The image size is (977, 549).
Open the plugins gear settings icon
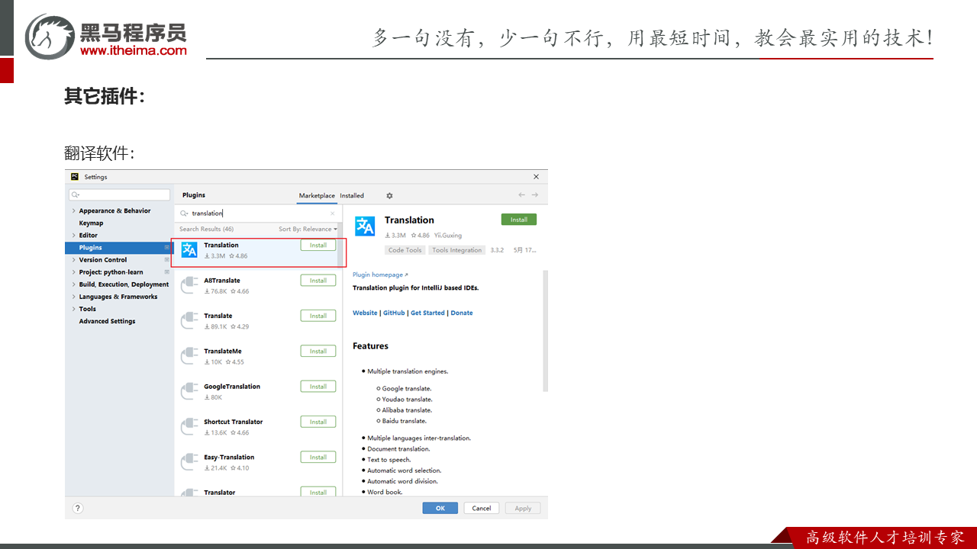click(389, 196)
